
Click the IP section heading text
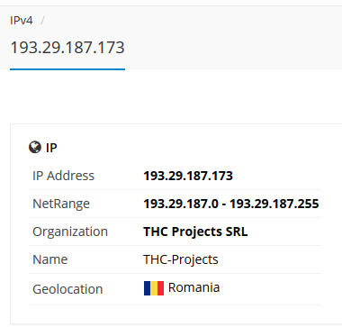(51, 148)
